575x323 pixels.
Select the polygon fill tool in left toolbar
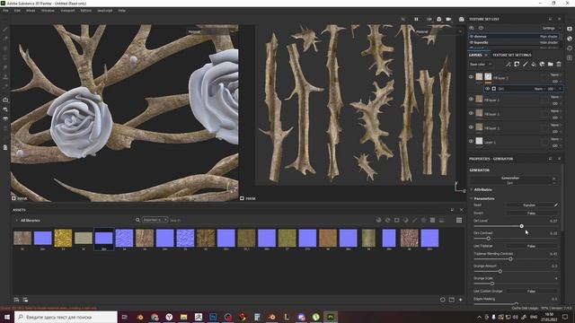pos(5,57)
